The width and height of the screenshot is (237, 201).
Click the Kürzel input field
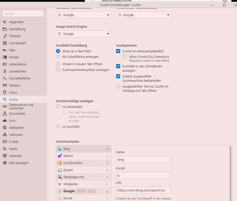click(x=143, y=175)
